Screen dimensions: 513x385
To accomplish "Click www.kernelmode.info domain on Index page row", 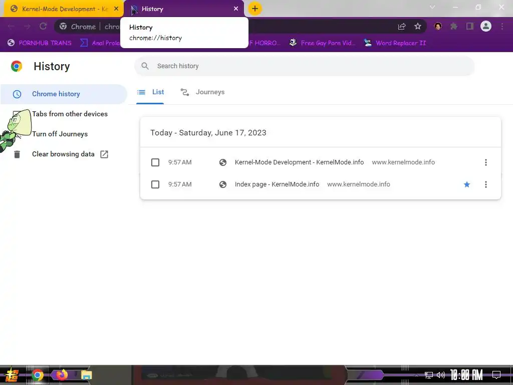I will [359, 184].
